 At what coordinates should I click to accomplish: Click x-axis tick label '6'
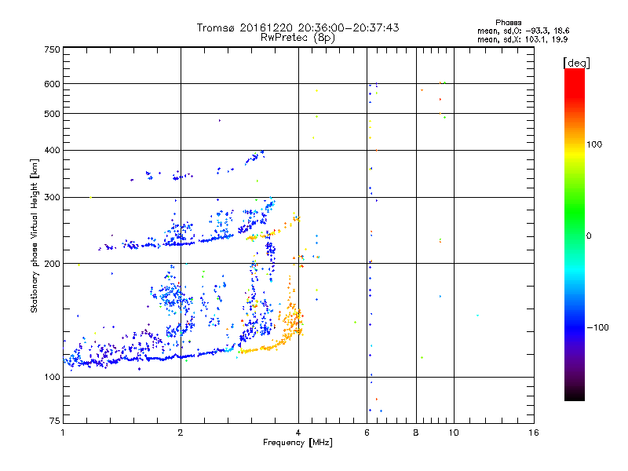[x=367, y=433]
